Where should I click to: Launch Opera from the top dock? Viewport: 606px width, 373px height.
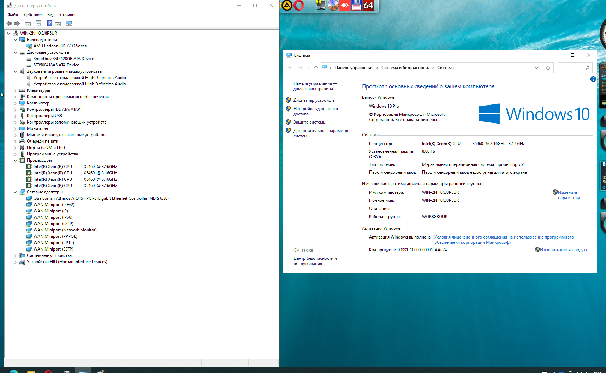[x=299, y=5]
